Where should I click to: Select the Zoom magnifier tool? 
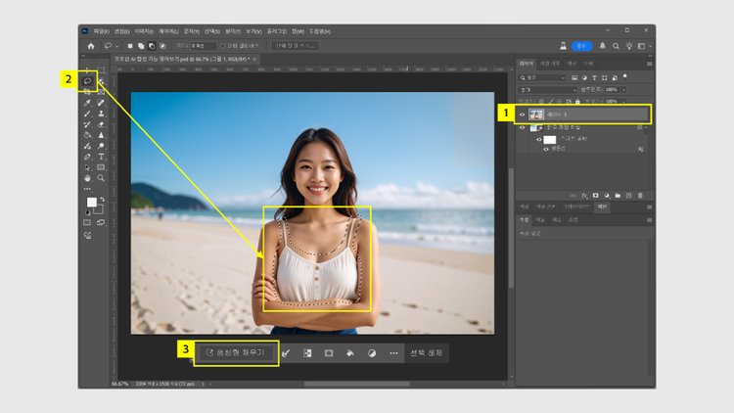(x=101, y=178)
